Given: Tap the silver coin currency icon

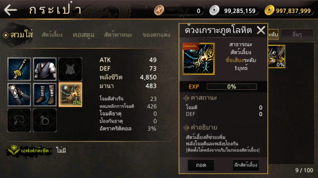Looking at the screenshot, I should pos(214,10).
